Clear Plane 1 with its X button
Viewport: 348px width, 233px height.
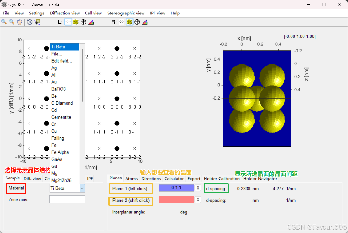[x=198, y=188]
